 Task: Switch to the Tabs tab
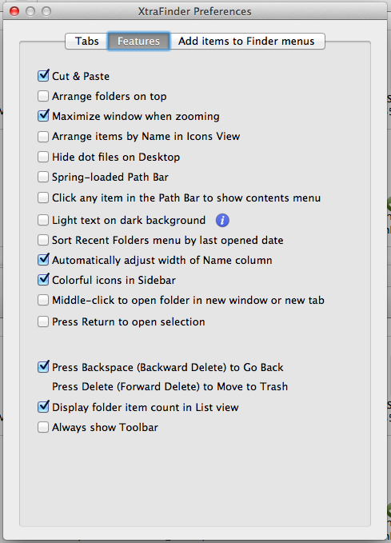tap(86, 42)
